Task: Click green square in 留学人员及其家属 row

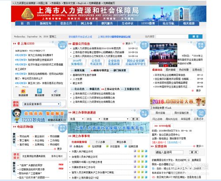Action: 142,172
